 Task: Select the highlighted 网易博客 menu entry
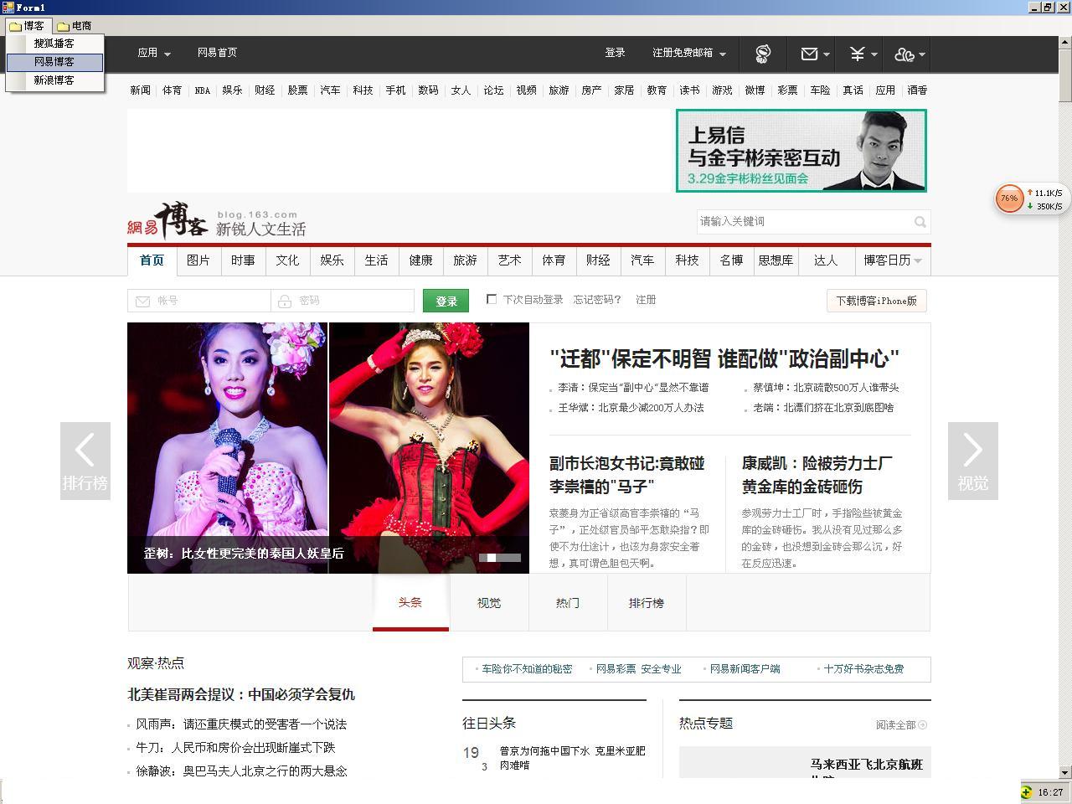pyautogui.click(x=54, y=62)
